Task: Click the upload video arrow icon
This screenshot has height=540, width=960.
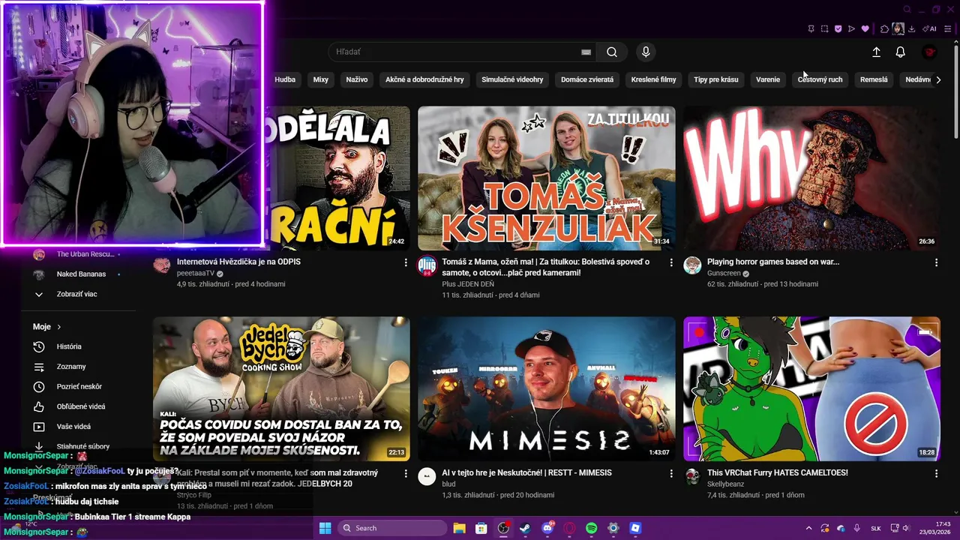Action: point(876,52)
